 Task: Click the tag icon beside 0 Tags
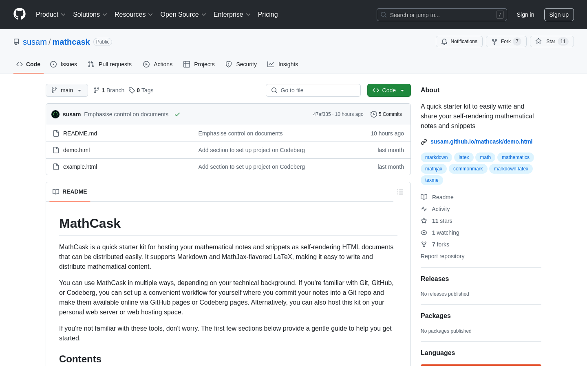tap(132, 90)
